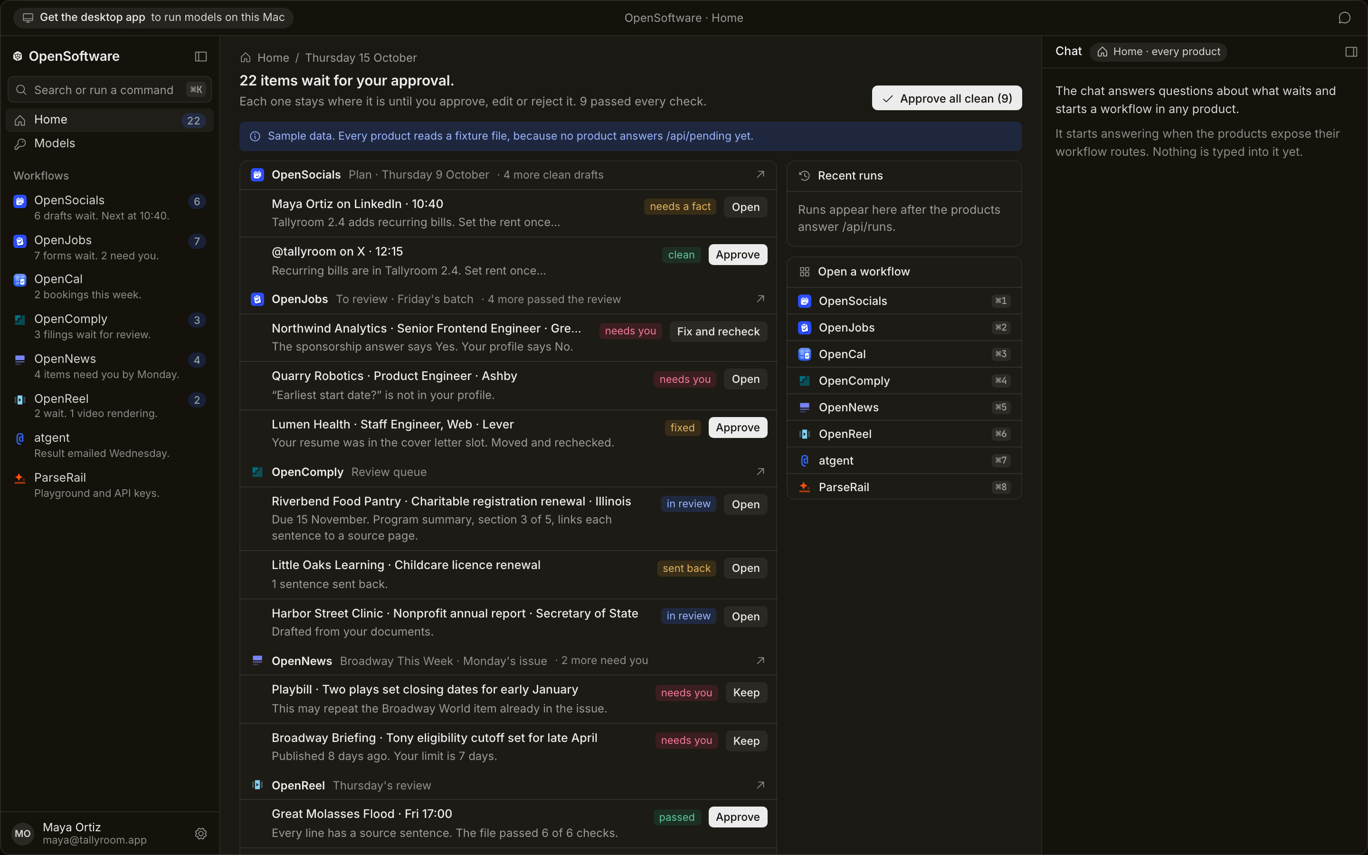Open ParseRail workflow in the sidebar
This screenshot has width=1368, height=855.
coord(110,484)
